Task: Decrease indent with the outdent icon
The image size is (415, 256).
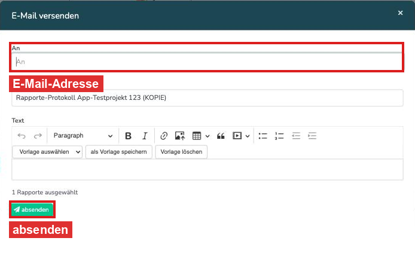Action: [x=296, y=136]
